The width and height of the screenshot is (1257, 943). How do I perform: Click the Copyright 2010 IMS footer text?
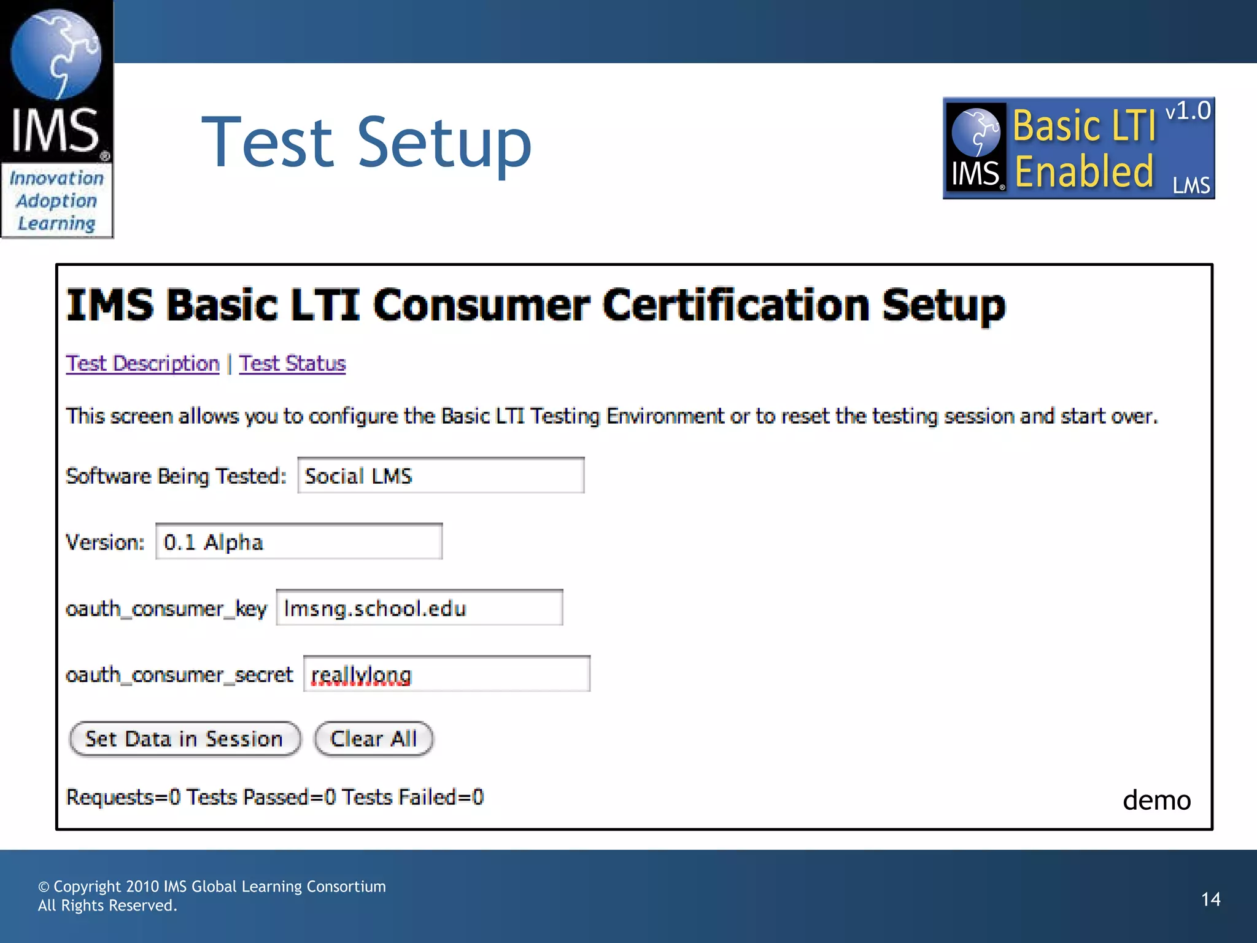212,896
